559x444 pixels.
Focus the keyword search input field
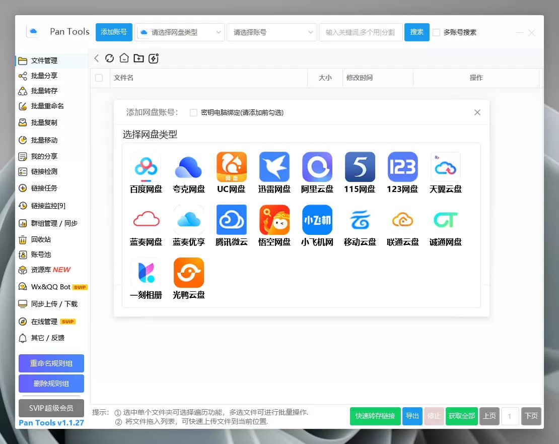361,32
